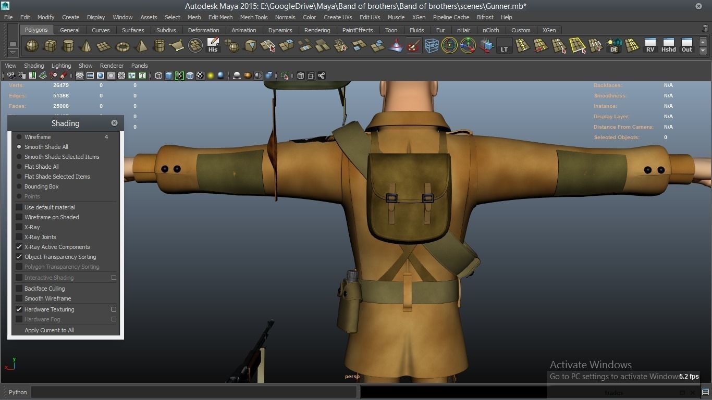Open the Create UVs menu
The width and height of the screenshot is (712, 400).
(x=338, y=17)
